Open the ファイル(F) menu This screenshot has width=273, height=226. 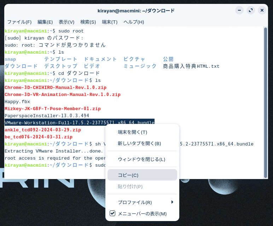19,22
